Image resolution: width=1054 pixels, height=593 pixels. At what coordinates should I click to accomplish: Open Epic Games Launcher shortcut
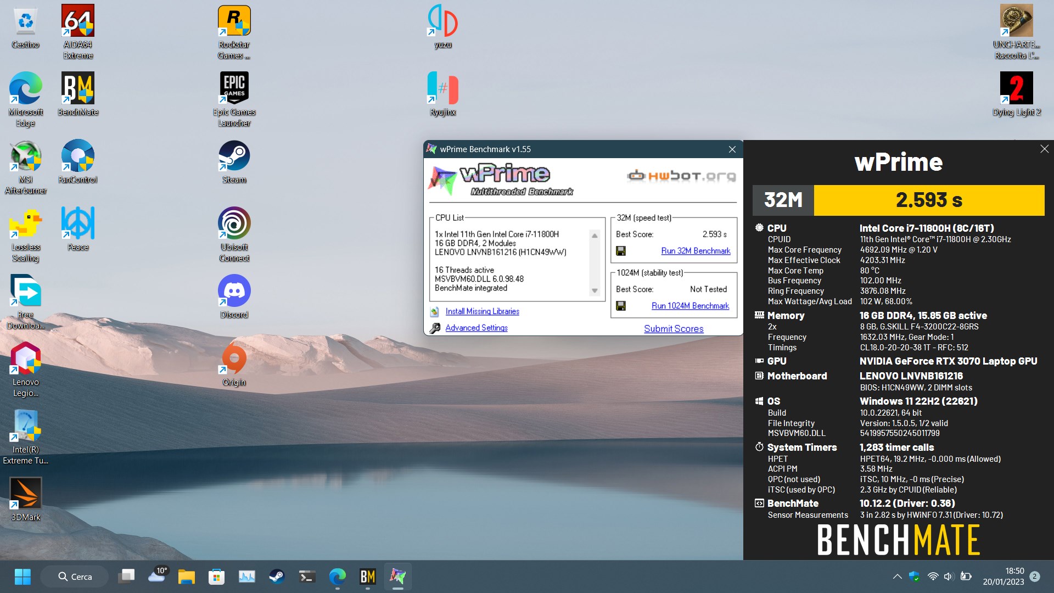tap(234, 100)
